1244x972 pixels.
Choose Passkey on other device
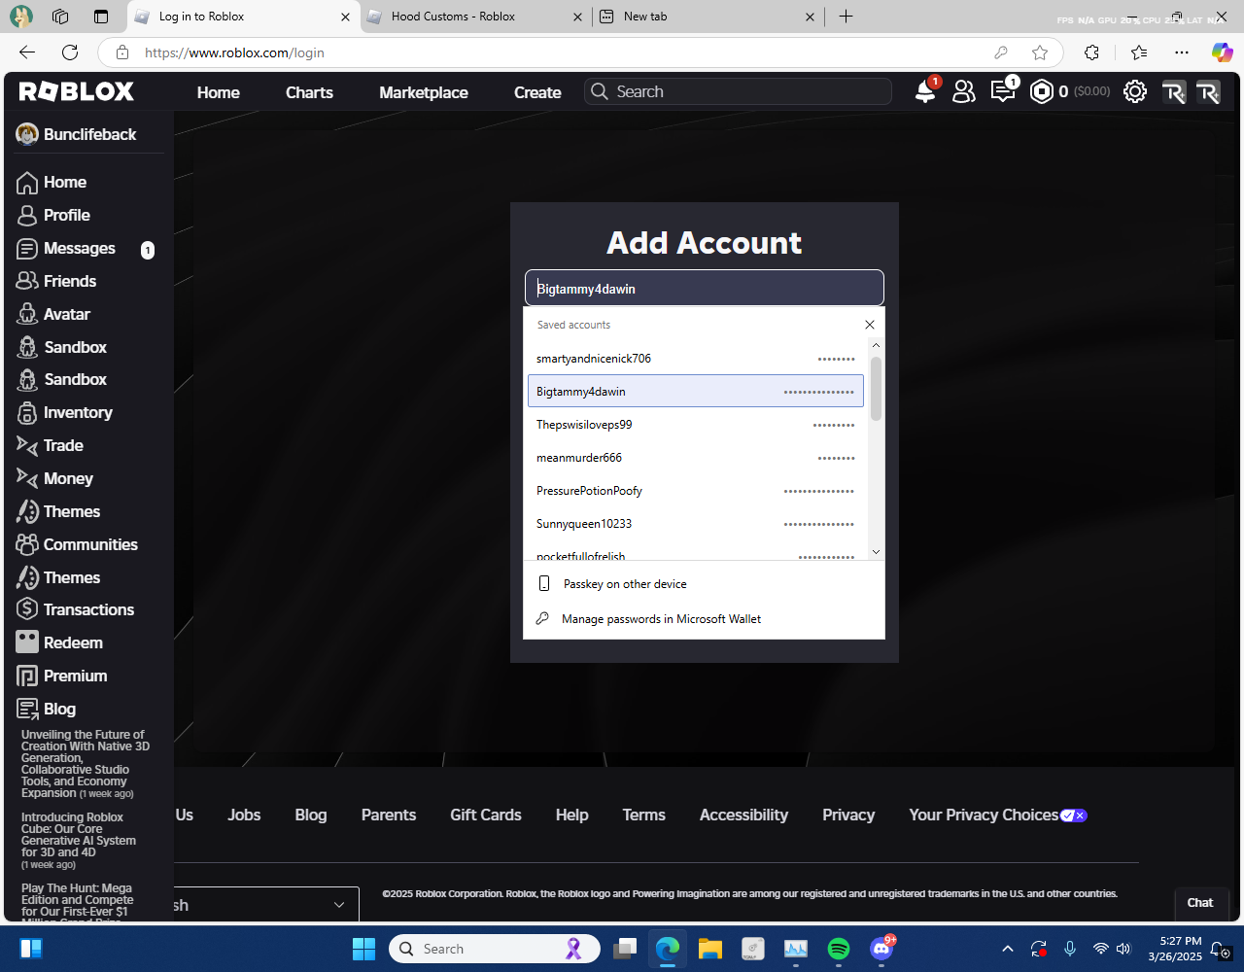pyautogui.click(x=704, y=584)
